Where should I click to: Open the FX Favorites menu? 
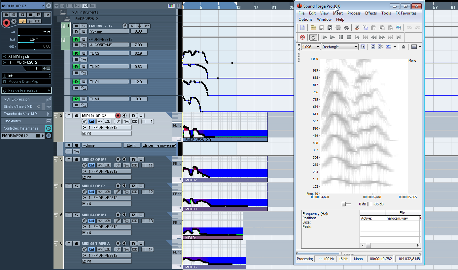click(x=406, y=13)
